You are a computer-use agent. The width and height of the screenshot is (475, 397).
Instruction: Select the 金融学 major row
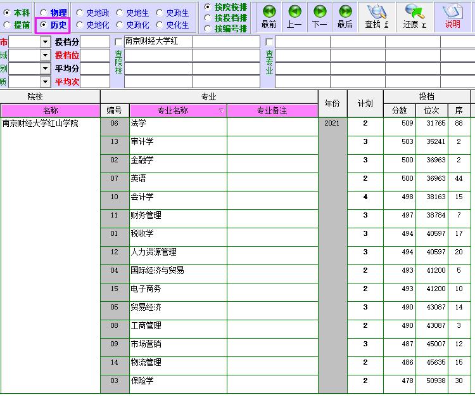[178, 164]
